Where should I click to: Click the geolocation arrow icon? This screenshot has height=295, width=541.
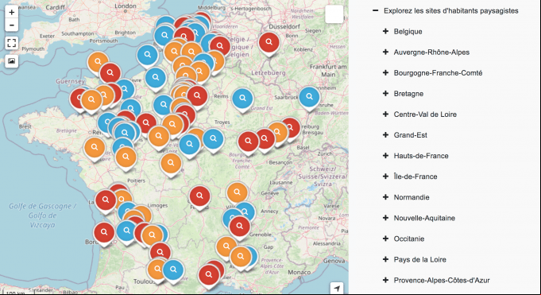coord(337,288)
